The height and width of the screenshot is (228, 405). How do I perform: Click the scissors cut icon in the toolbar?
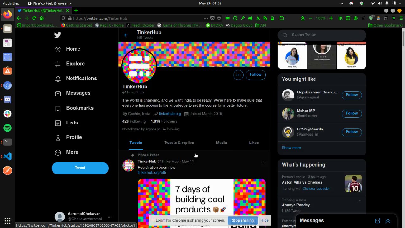point(258,18)
